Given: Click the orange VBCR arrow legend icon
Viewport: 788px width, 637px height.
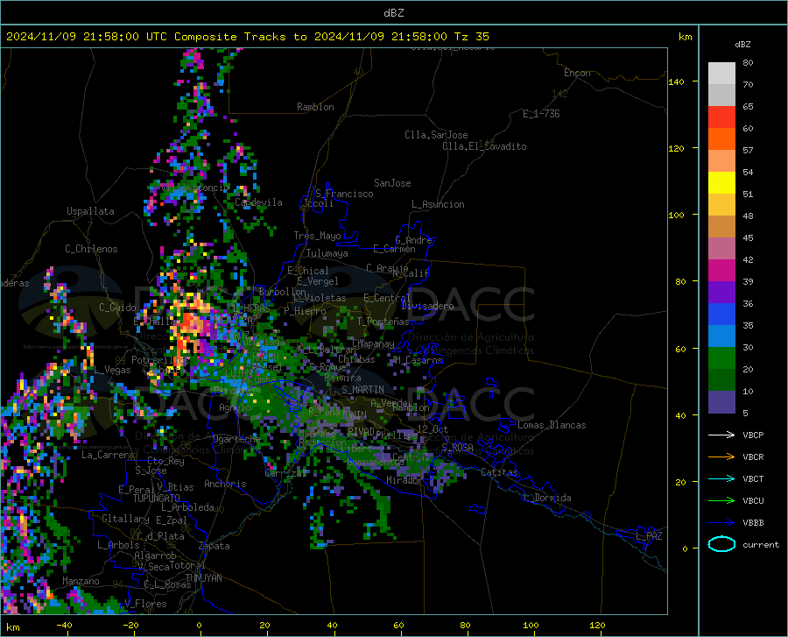Looking at the screenshot, I should [721, 457].
